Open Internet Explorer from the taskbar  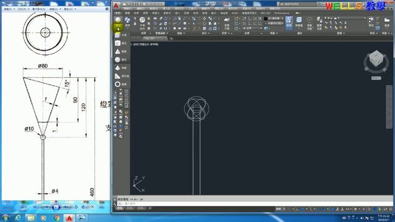[18, 218]
